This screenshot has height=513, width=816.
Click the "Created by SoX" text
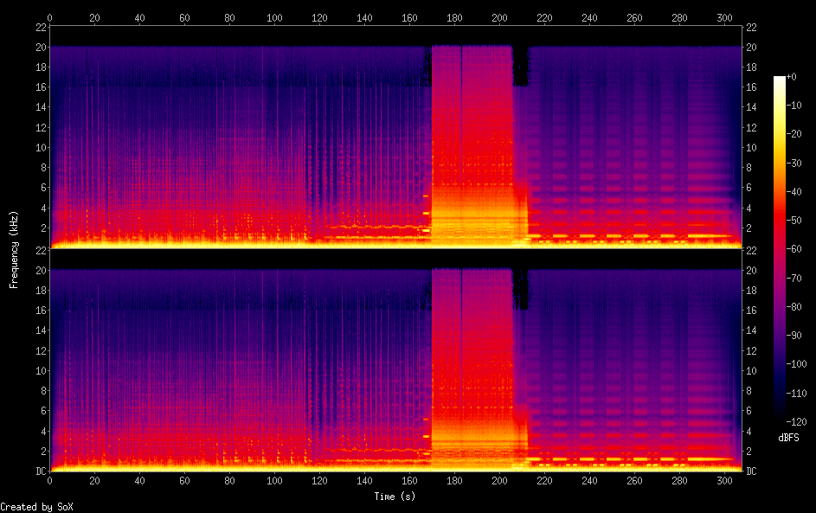tap(36, 507)
